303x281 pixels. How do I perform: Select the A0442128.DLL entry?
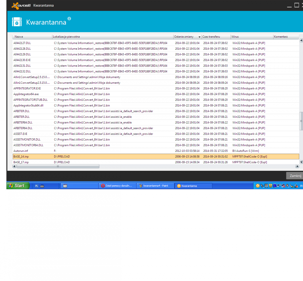coord(156,49)
